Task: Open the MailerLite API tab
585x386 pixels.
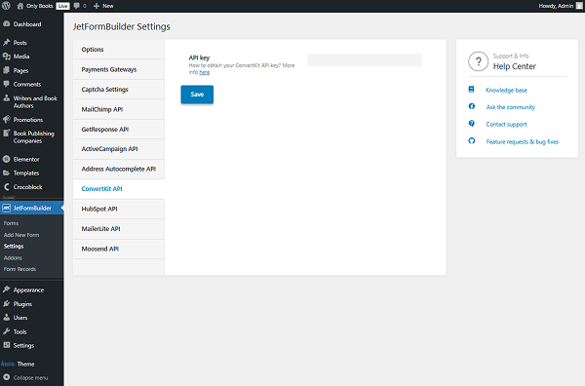Action: click(119, 229)
